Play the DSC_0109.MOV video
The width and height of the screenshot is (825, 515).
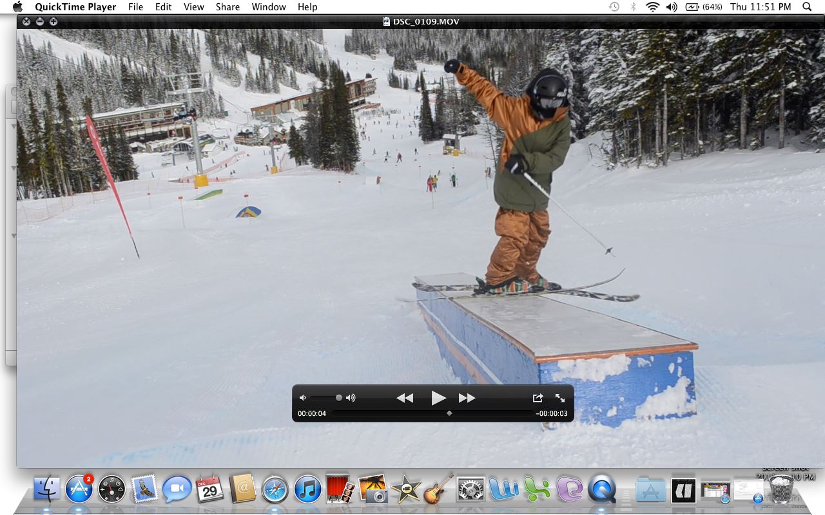[x=438, y=398]
